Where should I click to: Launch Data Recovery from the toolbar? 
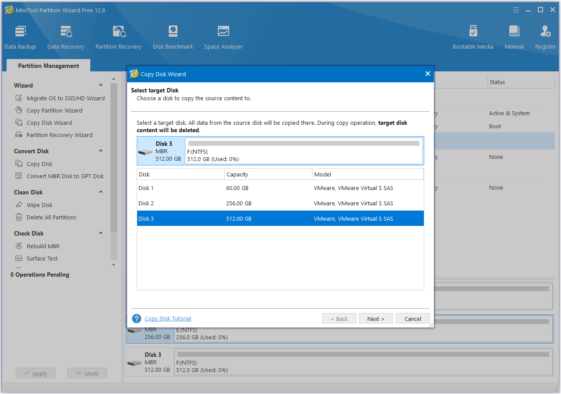[x=66, y=37]
